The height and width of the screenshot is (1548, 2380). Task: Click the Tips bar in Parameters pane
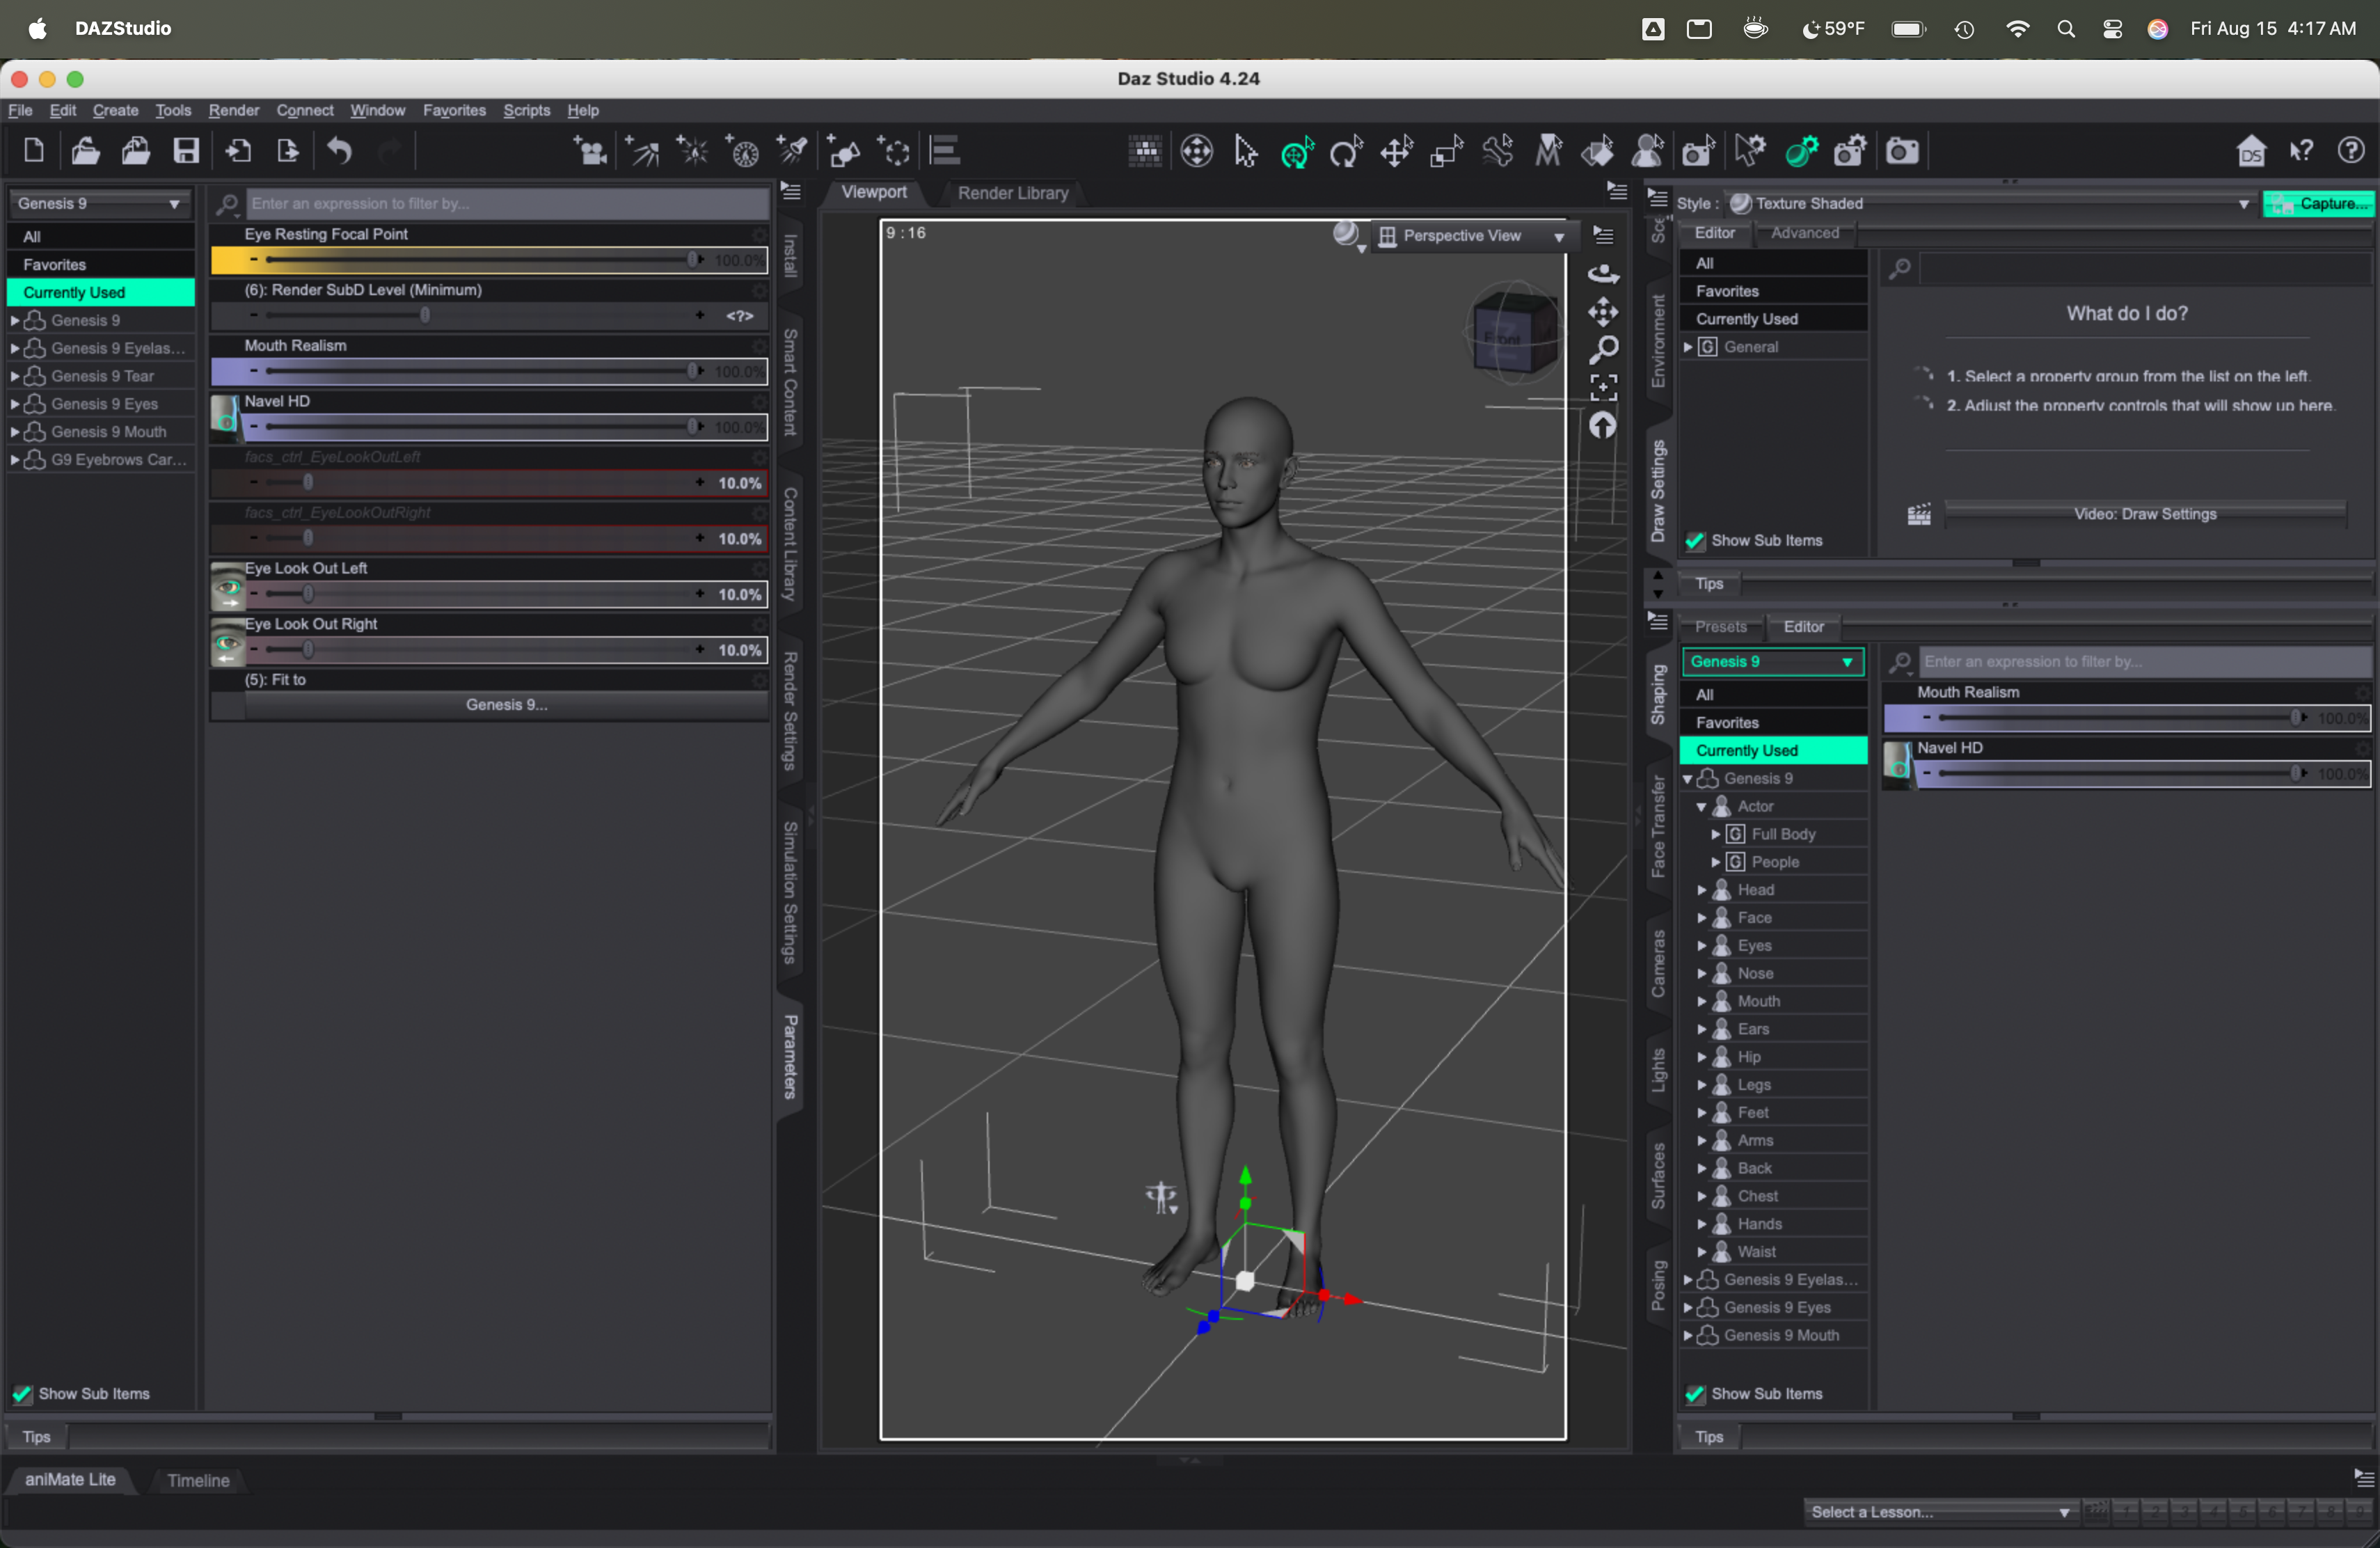[388, 1437]
